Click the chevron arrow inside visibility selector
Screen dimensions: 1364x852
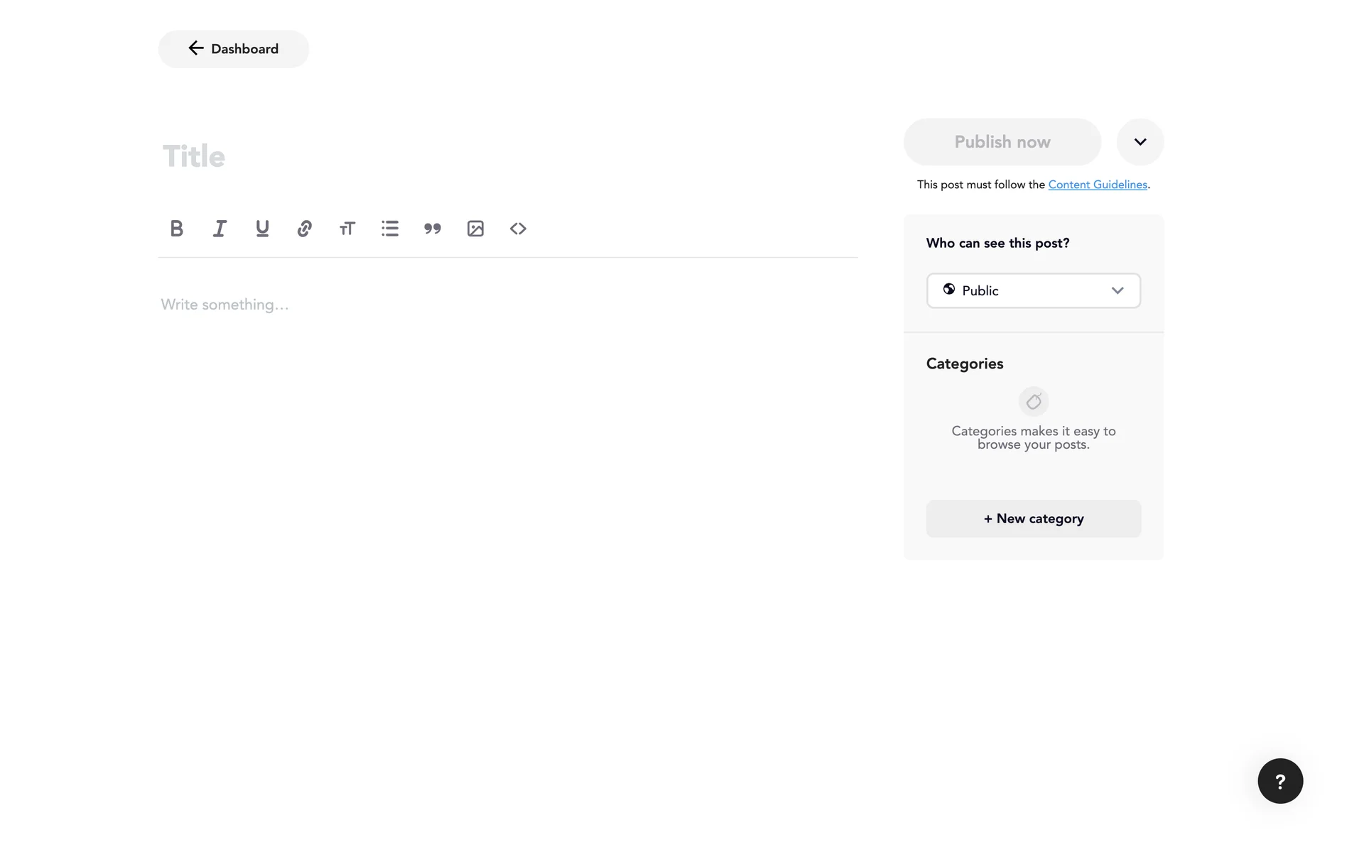pos(1117,290)
